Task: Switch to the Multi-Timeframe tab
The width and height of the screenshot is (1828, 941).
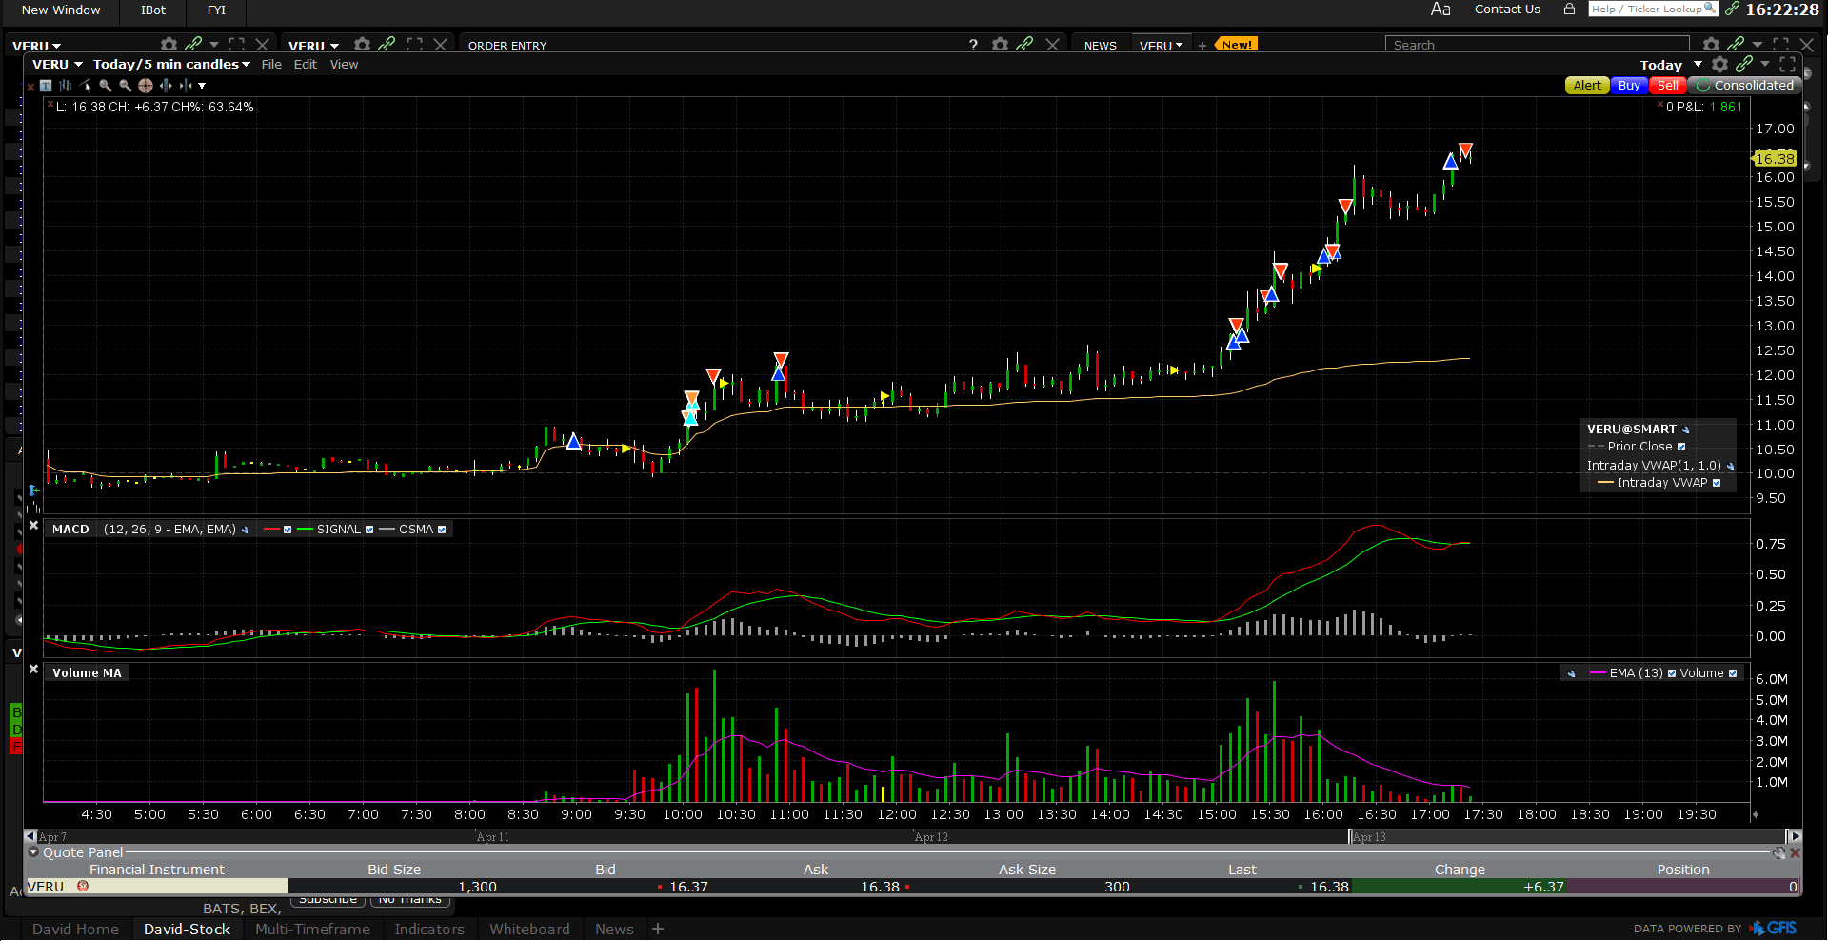Action: pos(312,929)
